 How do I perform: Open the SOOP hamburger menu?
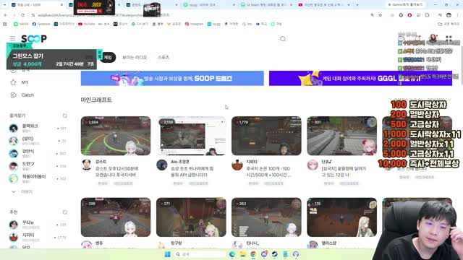(x=13, y=38)
